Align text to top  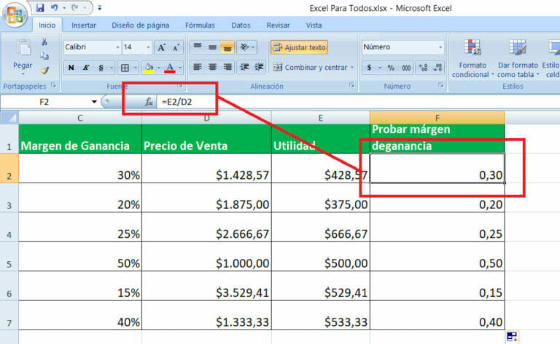click(x=198, y=47)
